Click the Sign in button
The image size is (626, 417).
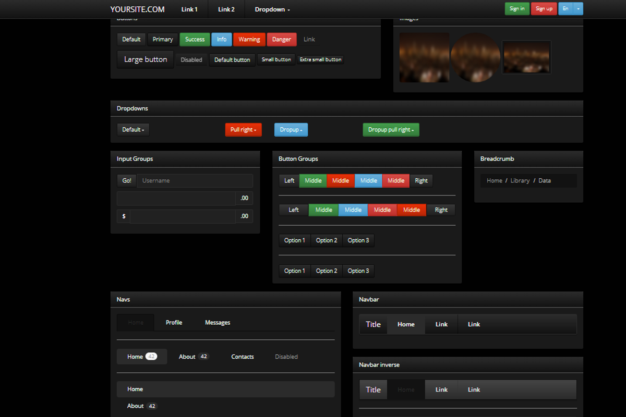pyautogui.click(x=516, y=9)
